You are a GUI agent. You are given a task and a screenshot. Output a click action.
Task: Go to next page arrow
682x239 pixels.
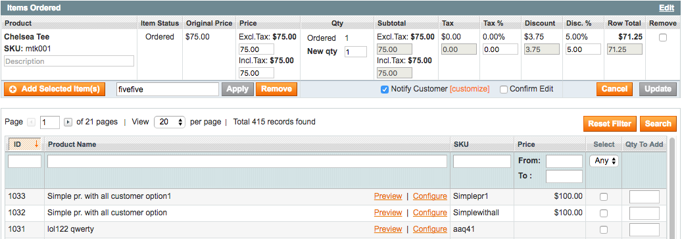click(x=68, y=122)
